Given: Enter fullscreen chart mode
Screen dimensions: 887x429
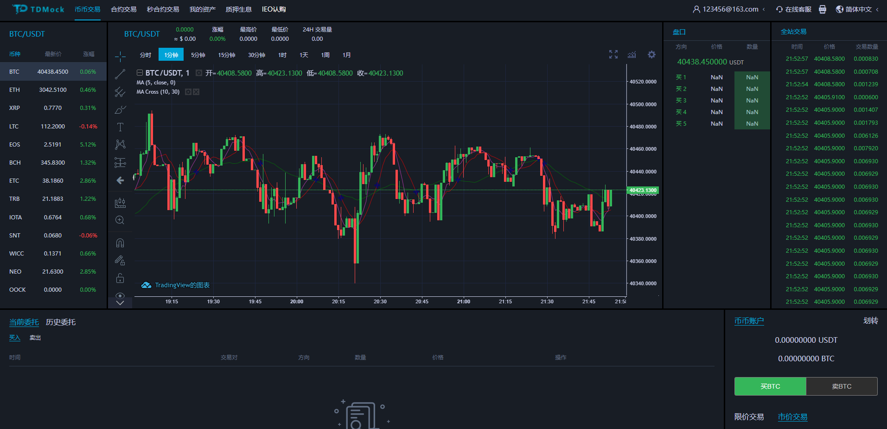Looking at the screenshot, I should tap(613, 55).
